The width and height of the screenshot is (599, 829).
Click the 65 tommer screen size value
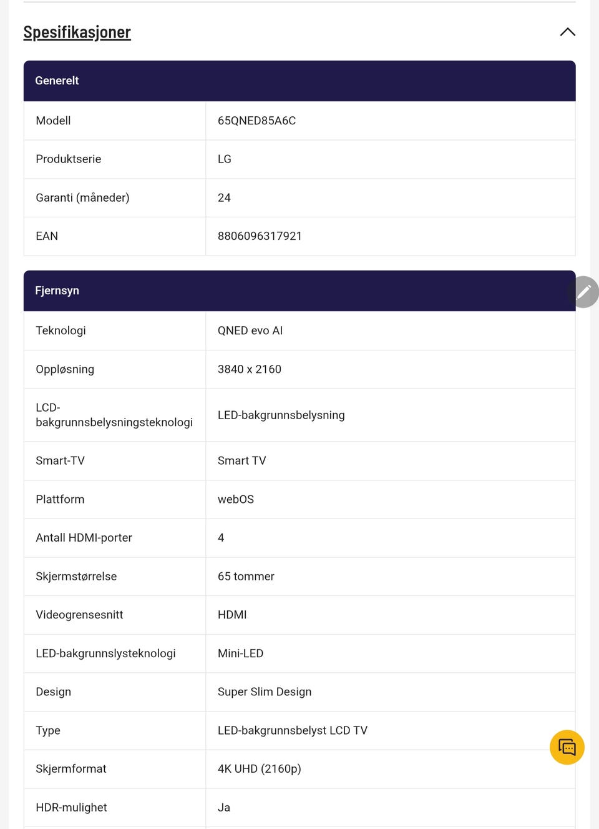tap(246, 576)
